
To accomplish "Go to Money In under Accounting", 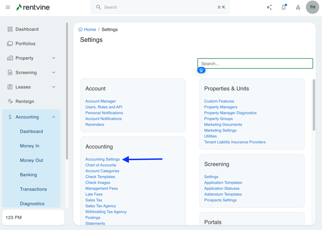I will click(x=29, y=146).
